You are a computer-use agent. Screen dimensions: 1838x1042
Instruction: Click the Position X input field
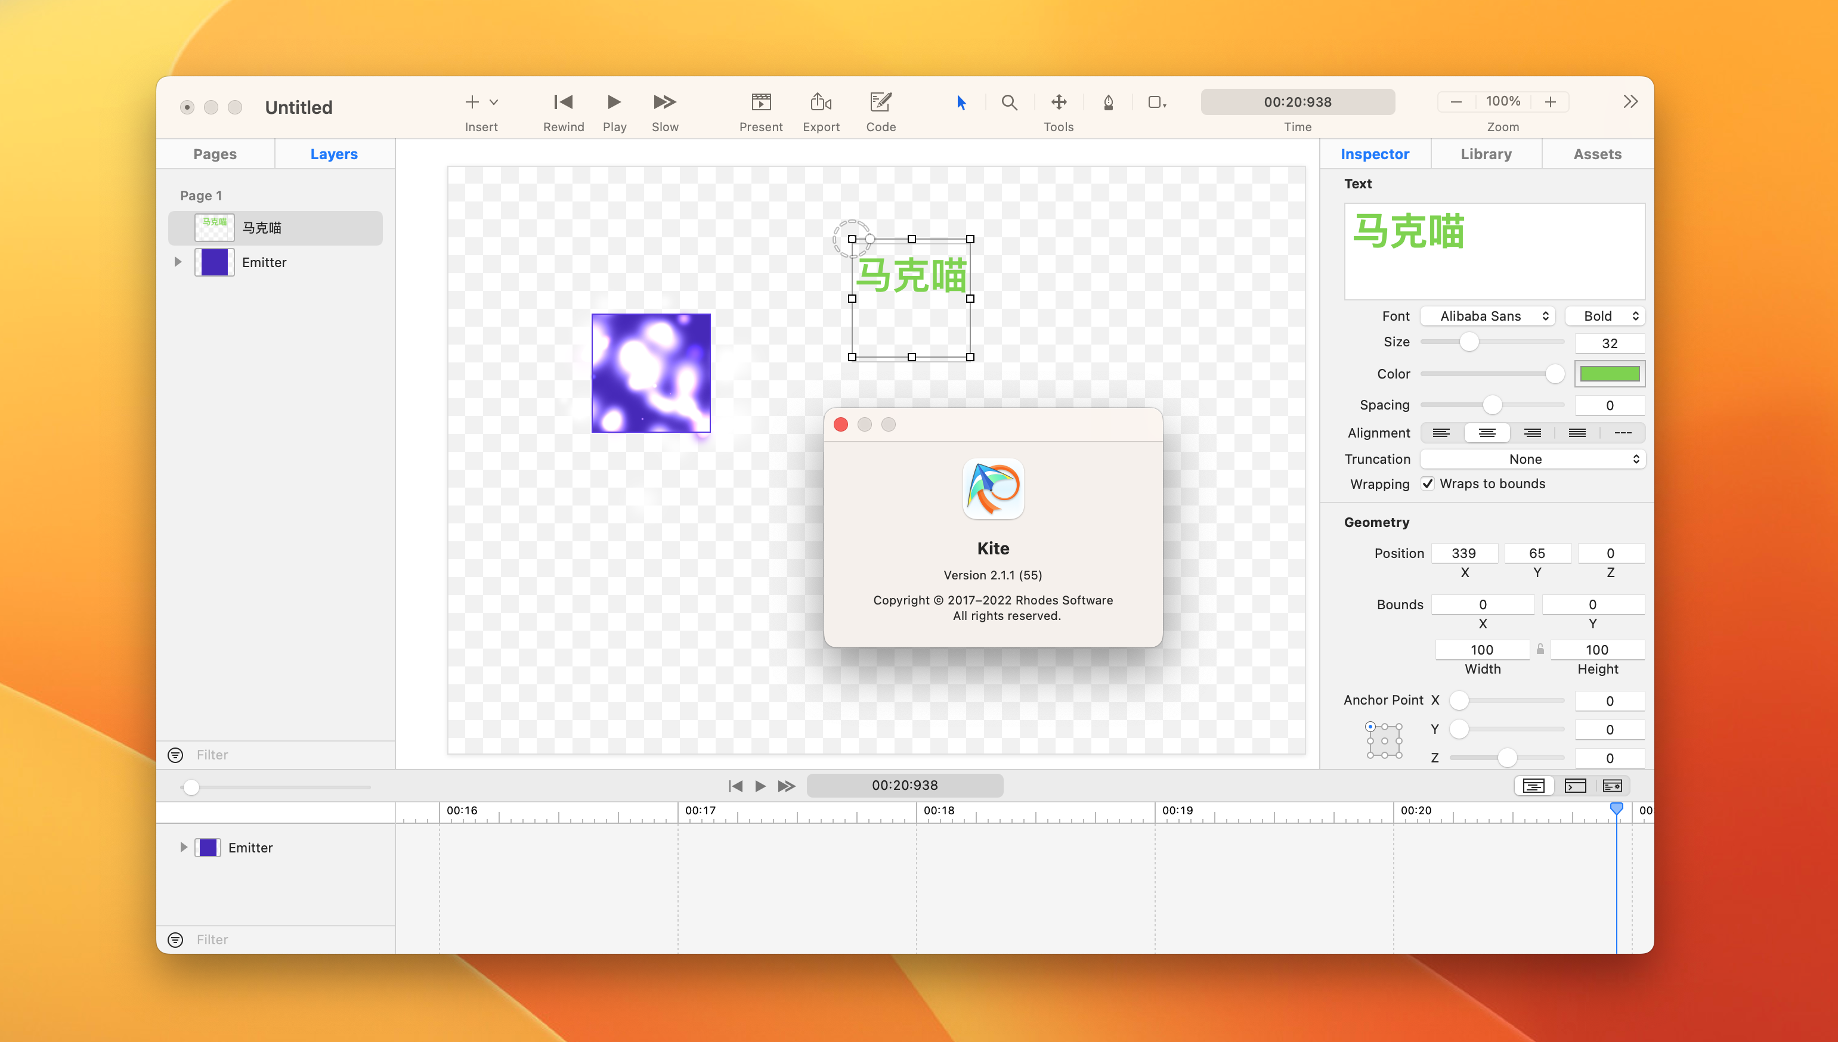point(1463,553)
